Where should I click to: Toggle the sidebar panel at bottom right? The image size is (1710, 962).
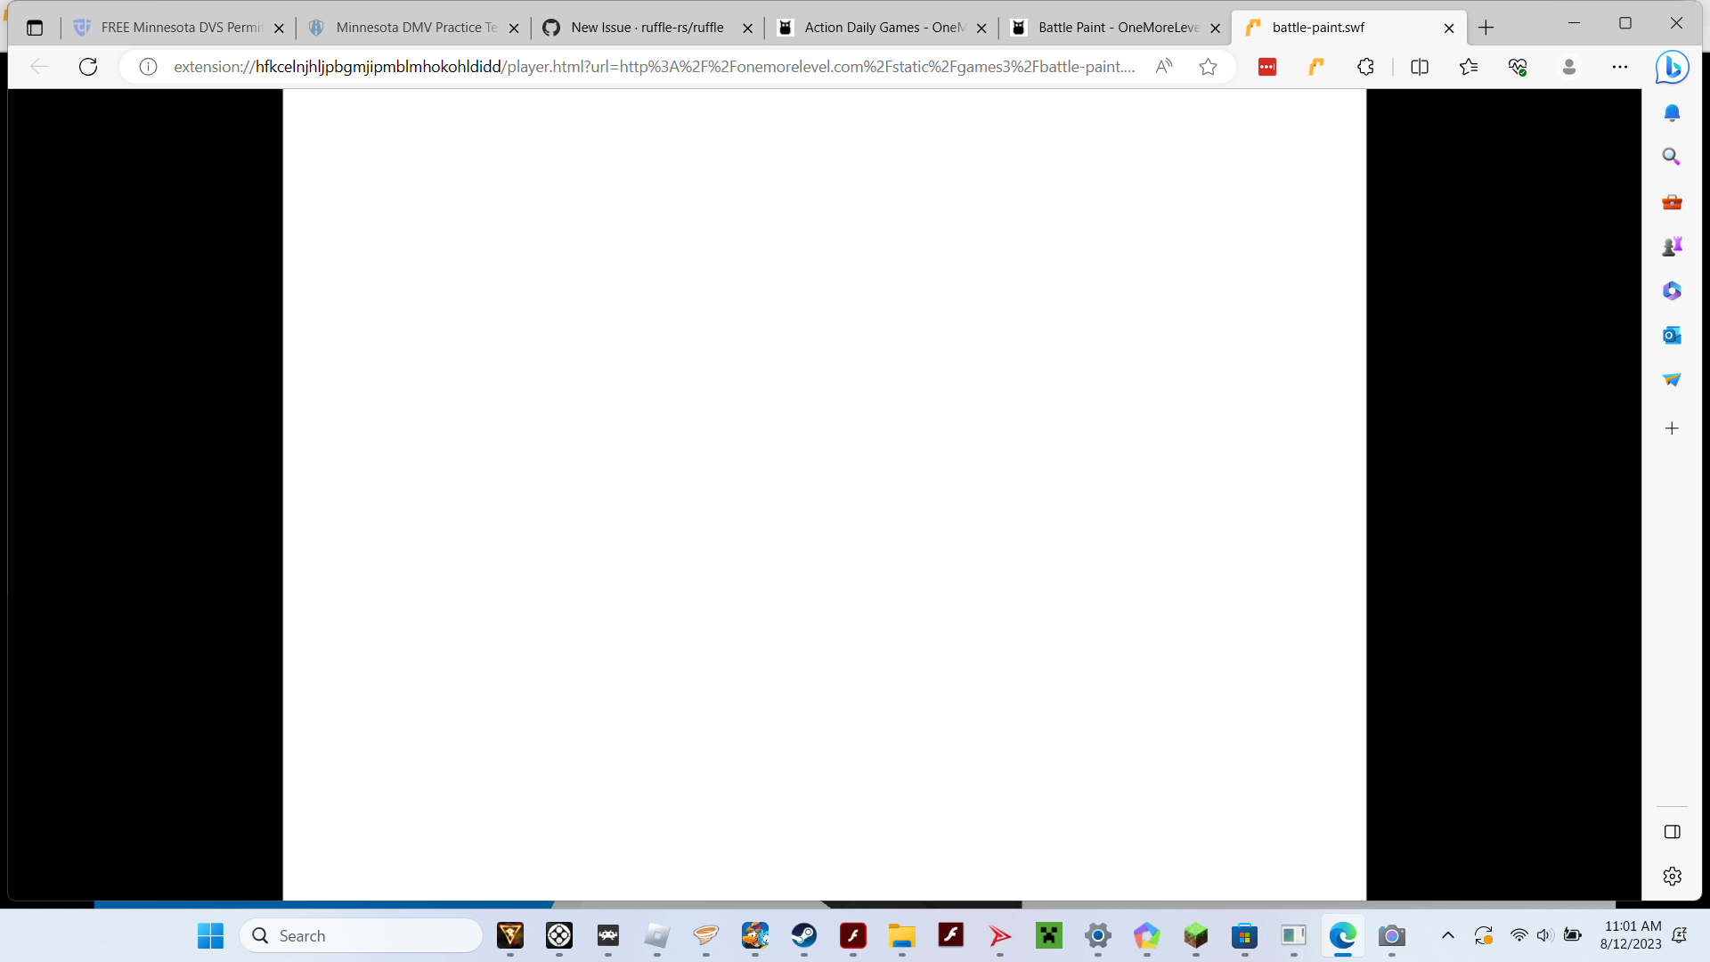(x=1672, y=832)
